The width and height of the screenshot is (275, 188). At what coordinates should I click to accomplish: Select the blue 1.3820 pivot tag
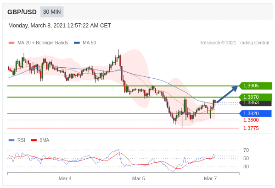255,113
